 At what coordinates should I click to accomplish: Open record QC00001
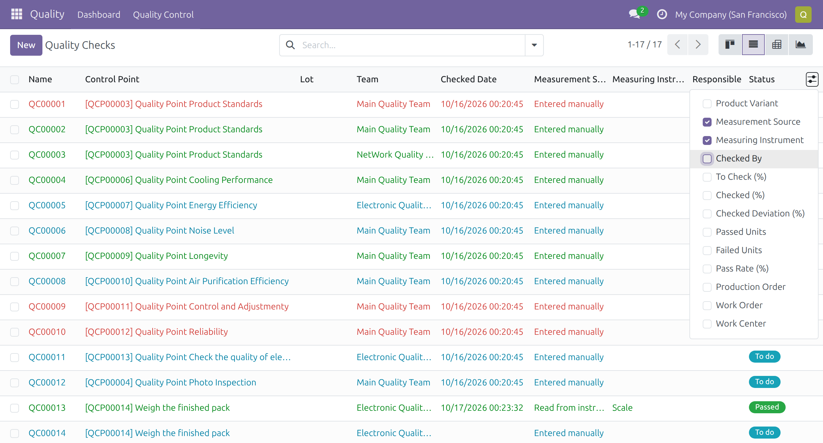pos(47,104)
